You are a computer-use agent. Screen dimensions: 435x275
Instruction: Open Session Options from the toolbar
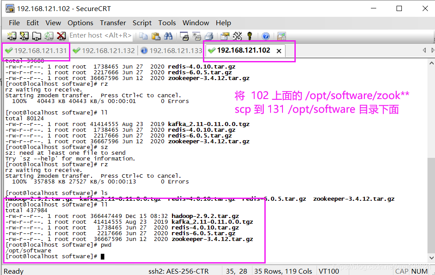225,36
